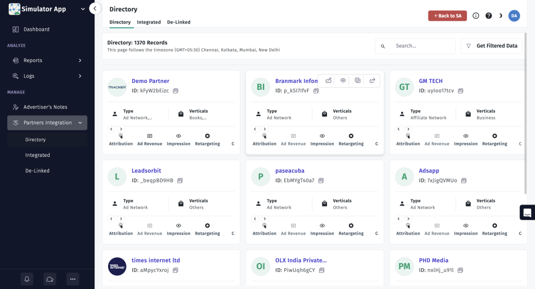Click the share icon on Branmark card
The height and width of the screenshot is (289, 535).
pos(372,80)
